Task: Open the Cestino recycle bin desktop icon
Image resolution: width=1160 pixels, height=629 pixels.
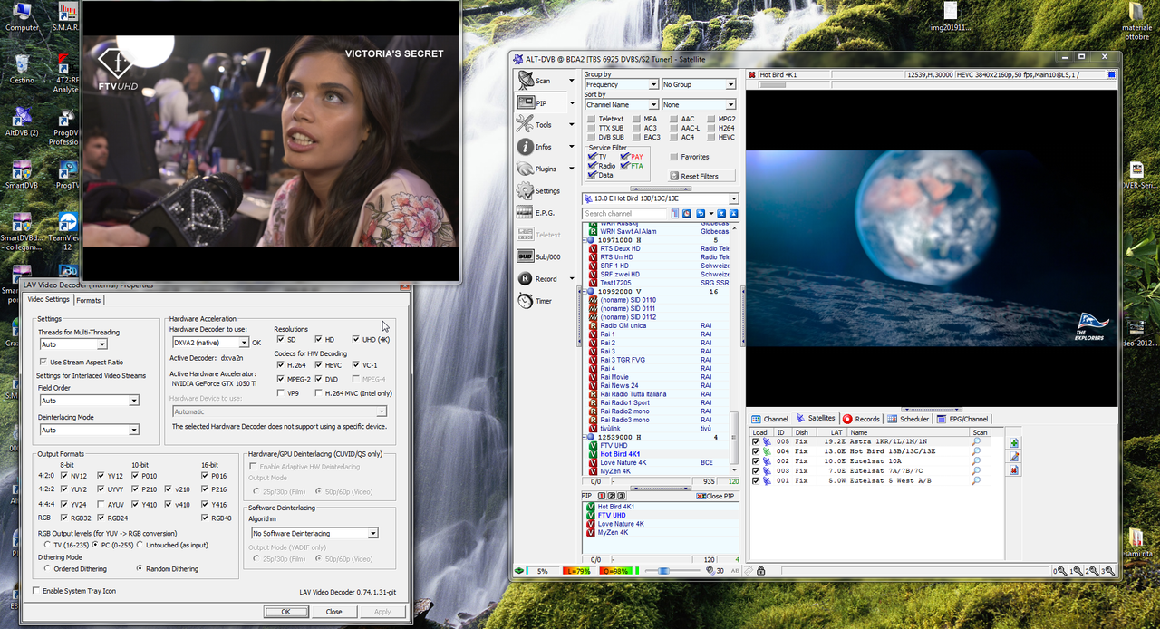Action: click(22, 68)
